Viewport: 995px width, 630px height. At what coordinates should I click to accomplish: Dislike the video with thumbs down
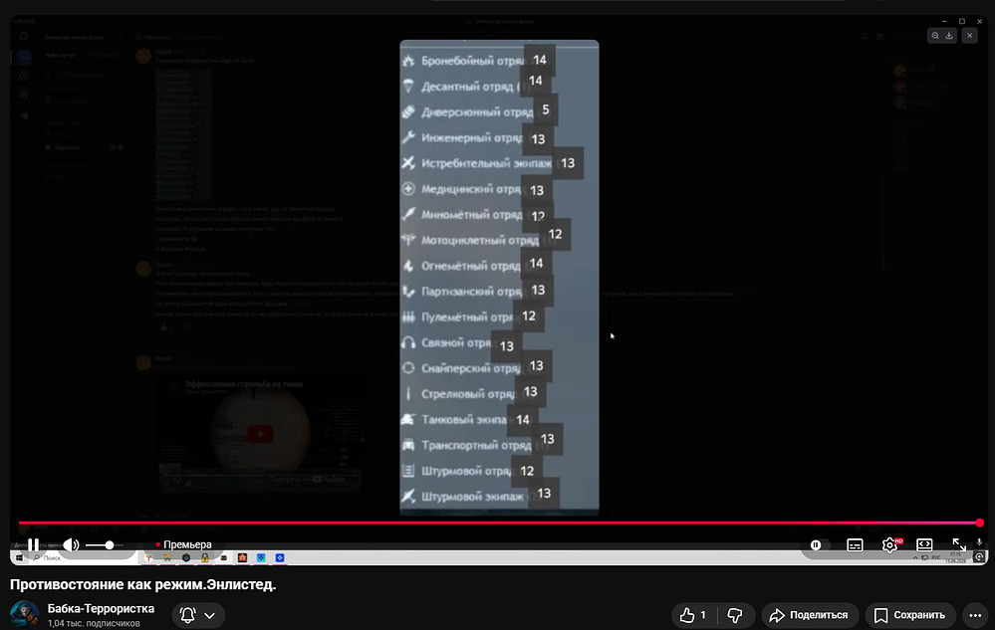pos(735,615)
